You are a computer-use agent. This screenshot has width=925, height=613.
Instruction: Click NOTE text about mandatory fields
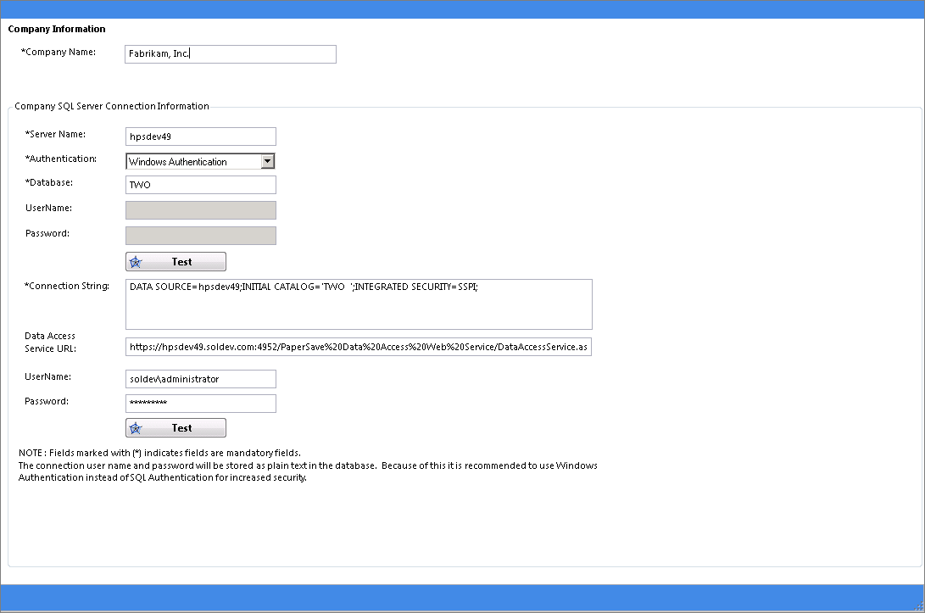click(160, 453)
